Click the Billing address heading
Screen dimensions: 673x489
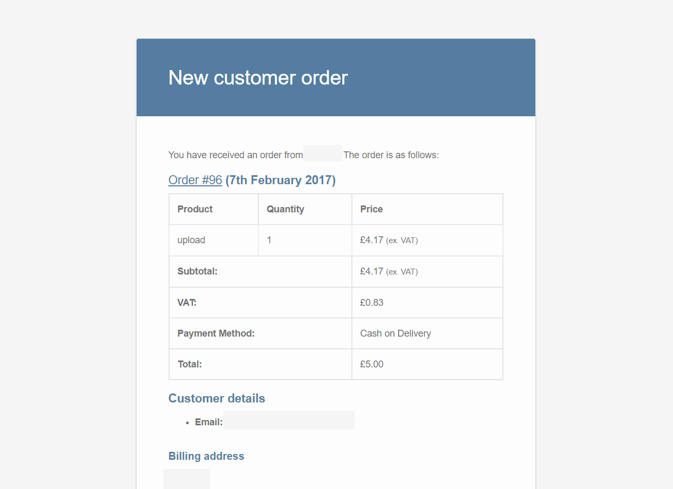coord(206,456)
